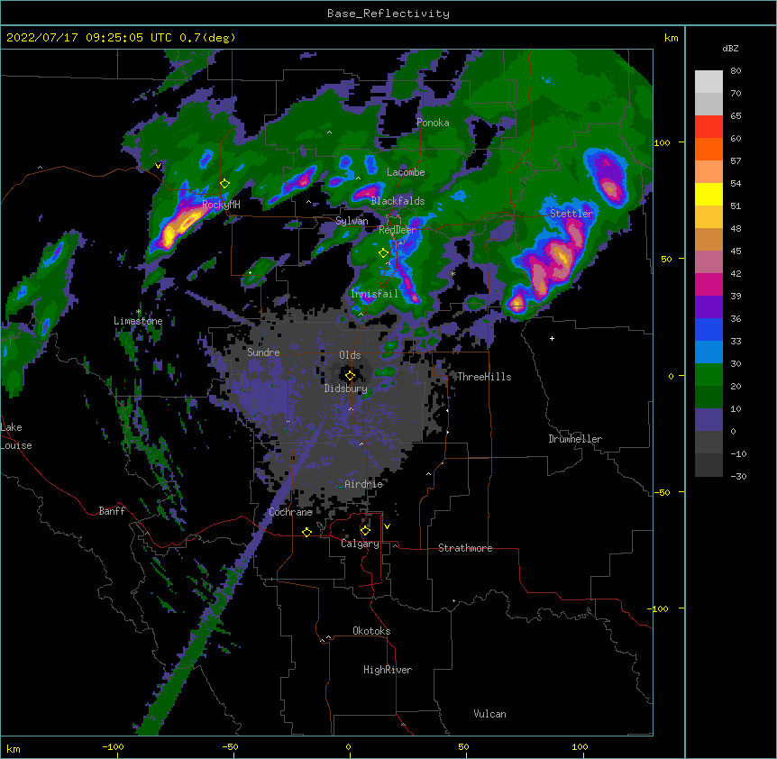Select the bright yellow 51–54 dBZ swatch

pyautogui.click(x=708, y=194)
